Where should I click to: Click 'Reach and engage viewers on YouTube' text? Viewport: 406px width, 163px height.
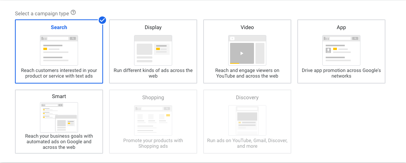pyautogui.click(x=247, y=73)
